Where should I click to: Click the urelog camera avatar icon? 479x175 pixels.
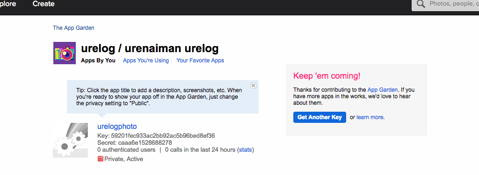coord(65,53)
